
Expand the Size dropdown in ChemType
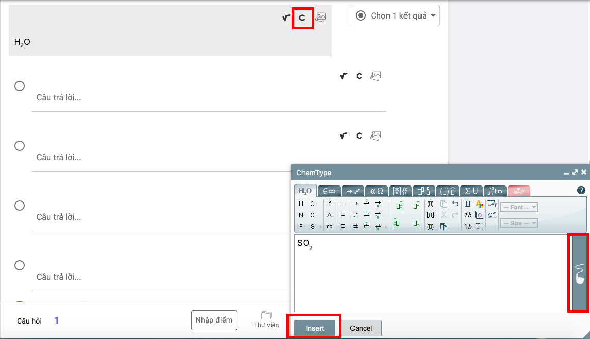519,223
